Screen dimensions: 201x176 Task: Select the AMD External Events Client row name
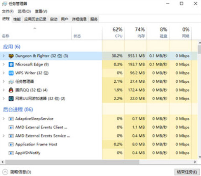41,127
